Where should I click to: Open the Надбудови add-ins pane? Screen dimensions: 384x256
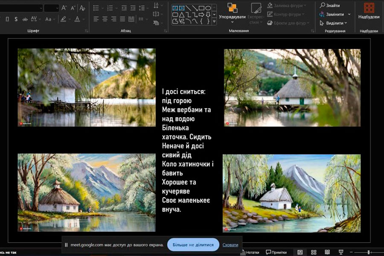coord(369,12)
